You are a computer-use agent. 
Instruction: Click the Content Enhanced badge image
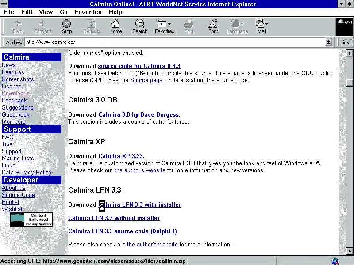pos(31,220)
